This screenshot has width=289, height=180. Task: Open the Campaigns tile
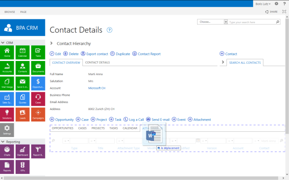(x=38, y=114)
